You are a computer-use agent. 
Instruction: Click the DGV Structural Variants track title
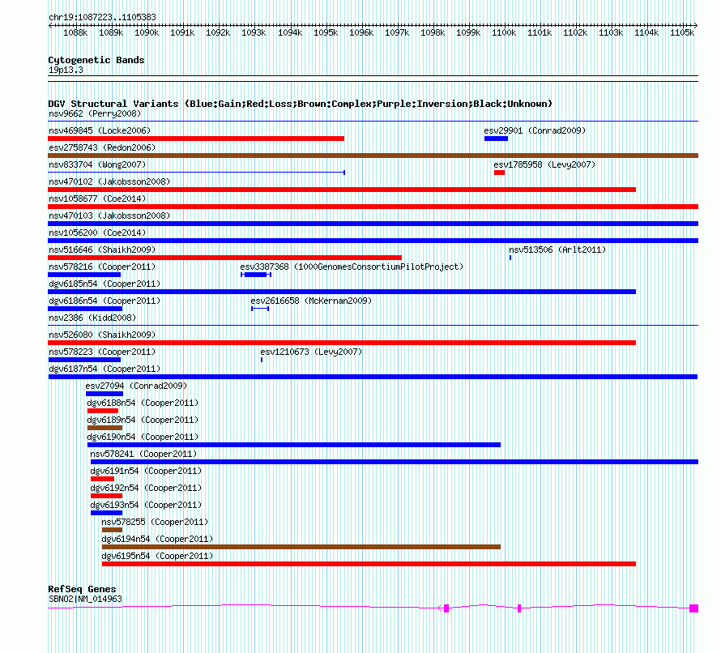coord(300,104)
